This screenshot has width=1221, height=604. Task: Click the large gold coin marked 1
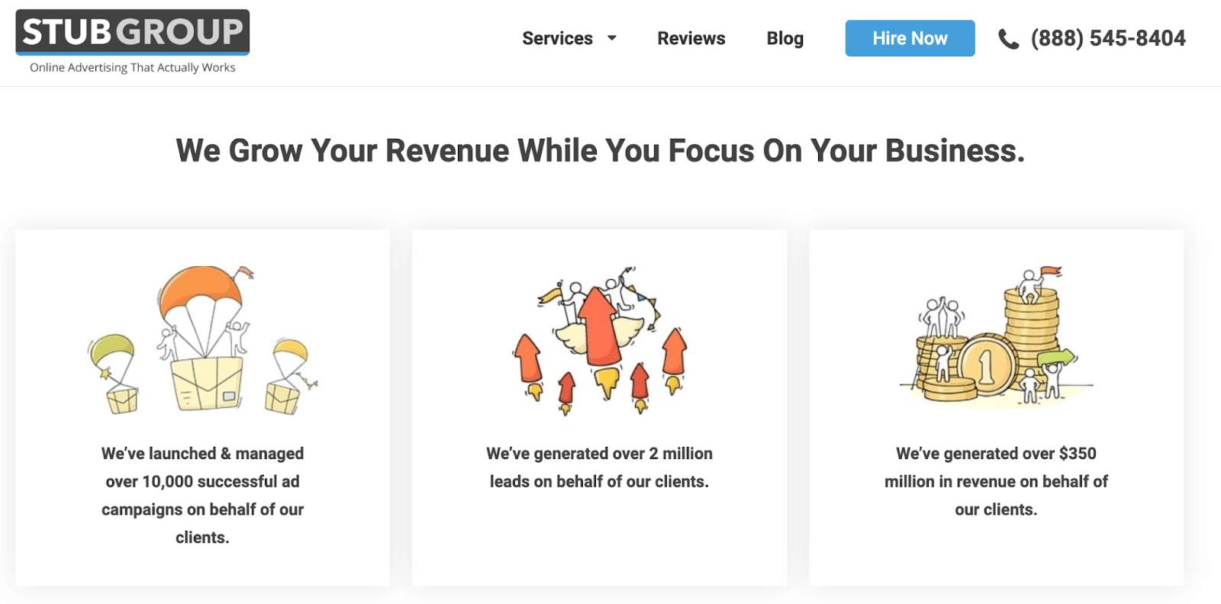[x=987, y=366]
